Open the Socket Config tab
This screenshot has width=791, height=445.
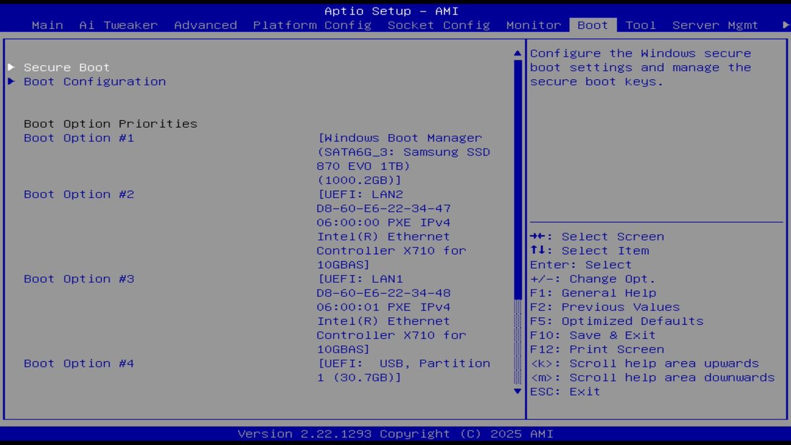439,25
